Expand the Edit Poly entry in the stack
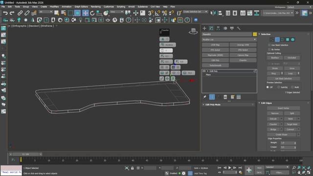This screenshot has height=176, width=313. [207, 71]
